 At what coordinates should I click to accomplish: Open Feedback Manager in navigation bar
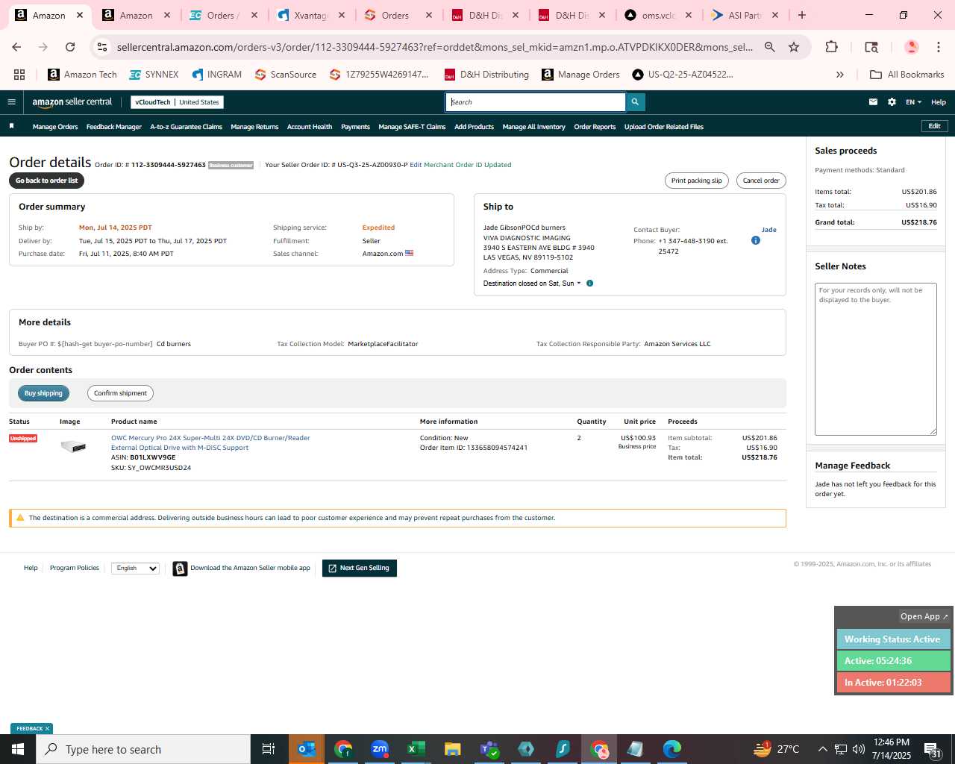(x=113, y=127)
